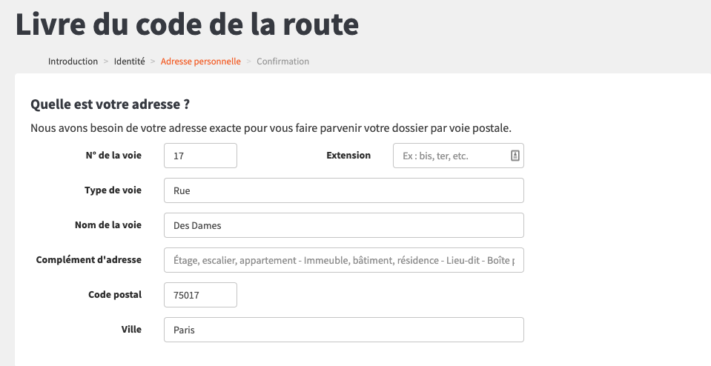Image resolution: width=711 pixels, height=366 pixels.
Task: Edit the Type de voie field
Action: coord(343,190)
